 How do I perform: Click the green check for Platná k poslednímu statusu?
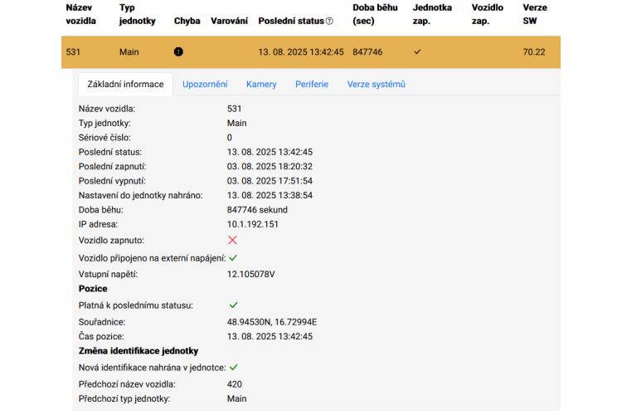233,305
